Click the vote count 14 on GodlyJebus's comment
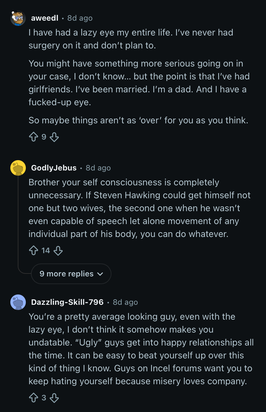The width and height of the screenshot is (266, 412). (46, 251)
